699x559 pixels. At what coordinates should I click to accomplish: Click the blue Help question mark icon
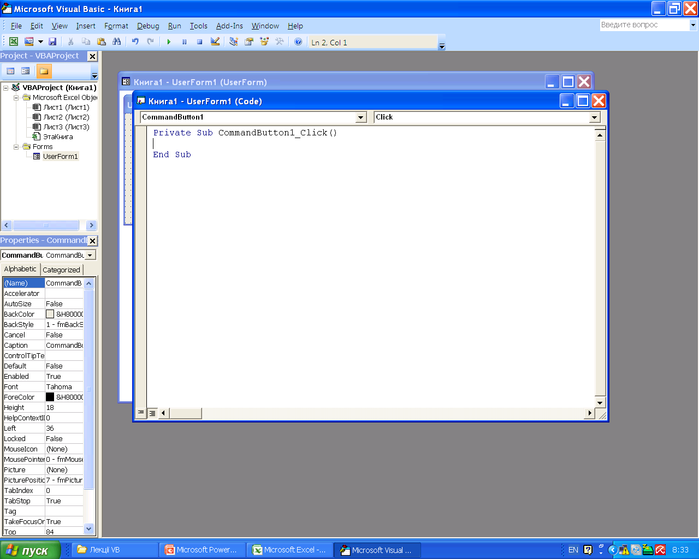coord(298,41)
